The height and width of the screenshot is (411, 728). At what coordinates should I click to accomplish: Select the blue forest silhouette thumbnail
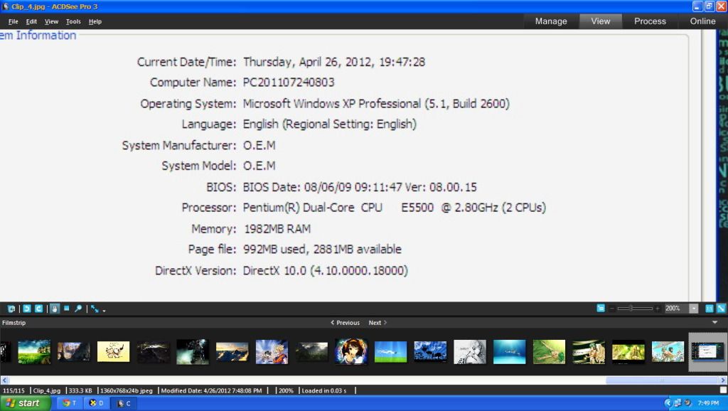(430, 351)
